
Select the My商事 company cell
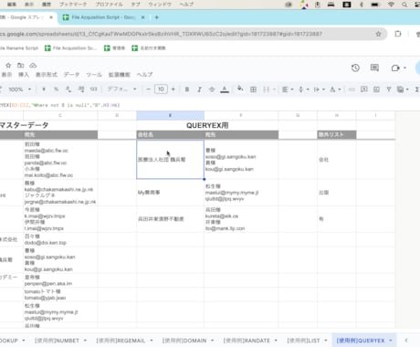point(170,193)
